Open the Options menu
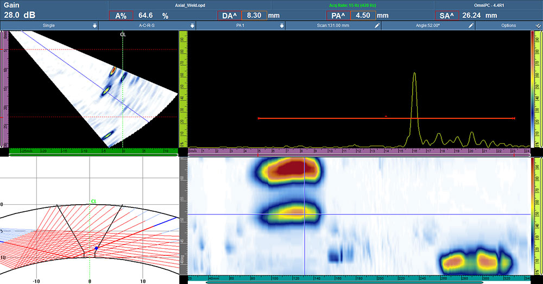The image size is (543, 284). click(x=509, y=26)
